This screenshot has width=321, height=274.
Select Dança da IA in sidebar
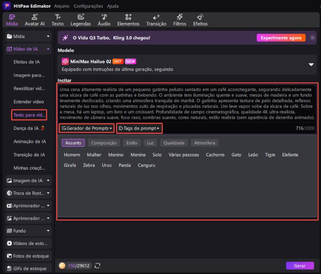(29, 128)
